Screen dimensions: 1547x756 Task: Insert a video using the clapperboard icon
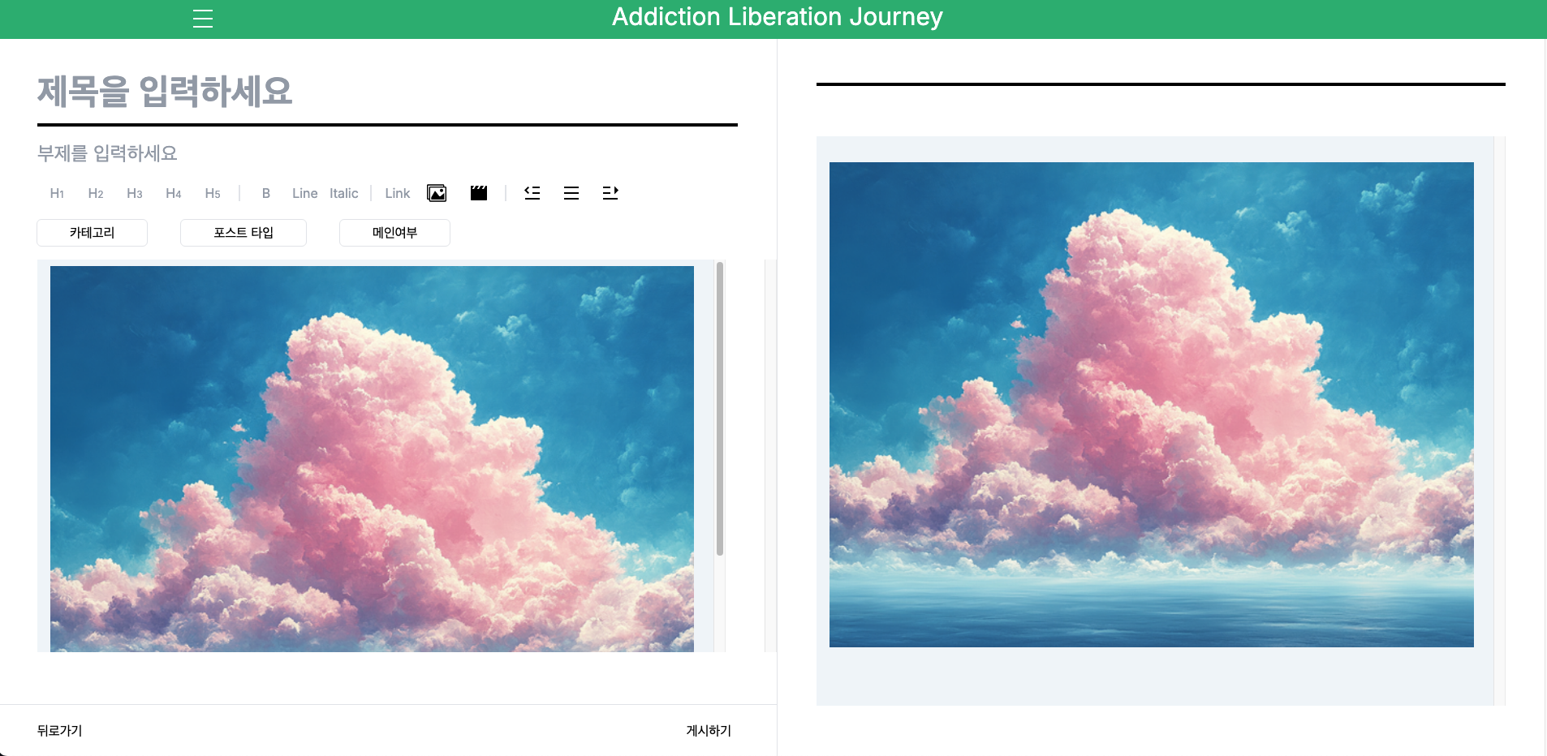coord(479,193)
